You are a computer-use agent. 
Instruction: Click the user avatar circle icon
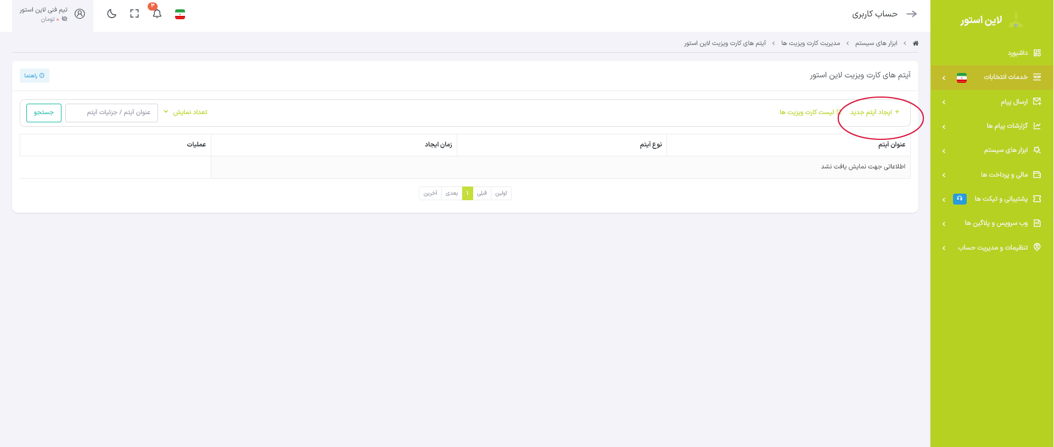80,14
